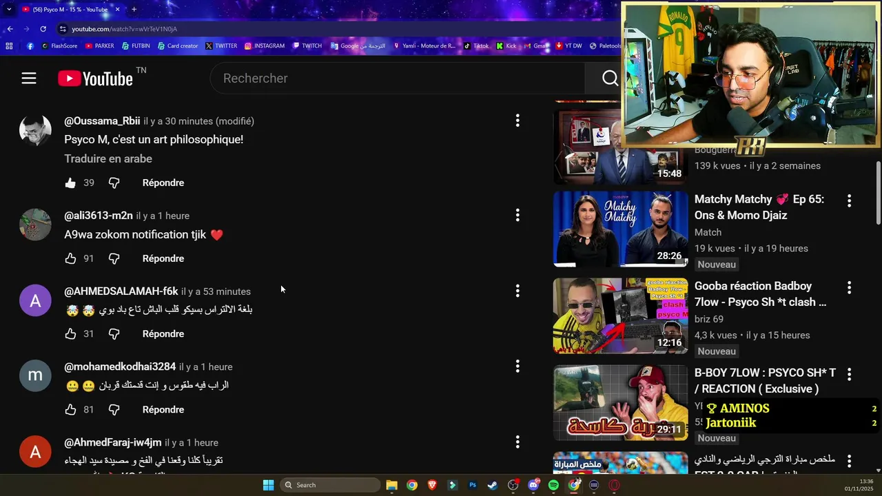882x496 pixels.
Task: Open the Card creator bookmark
Action: (x=178, y=46)
